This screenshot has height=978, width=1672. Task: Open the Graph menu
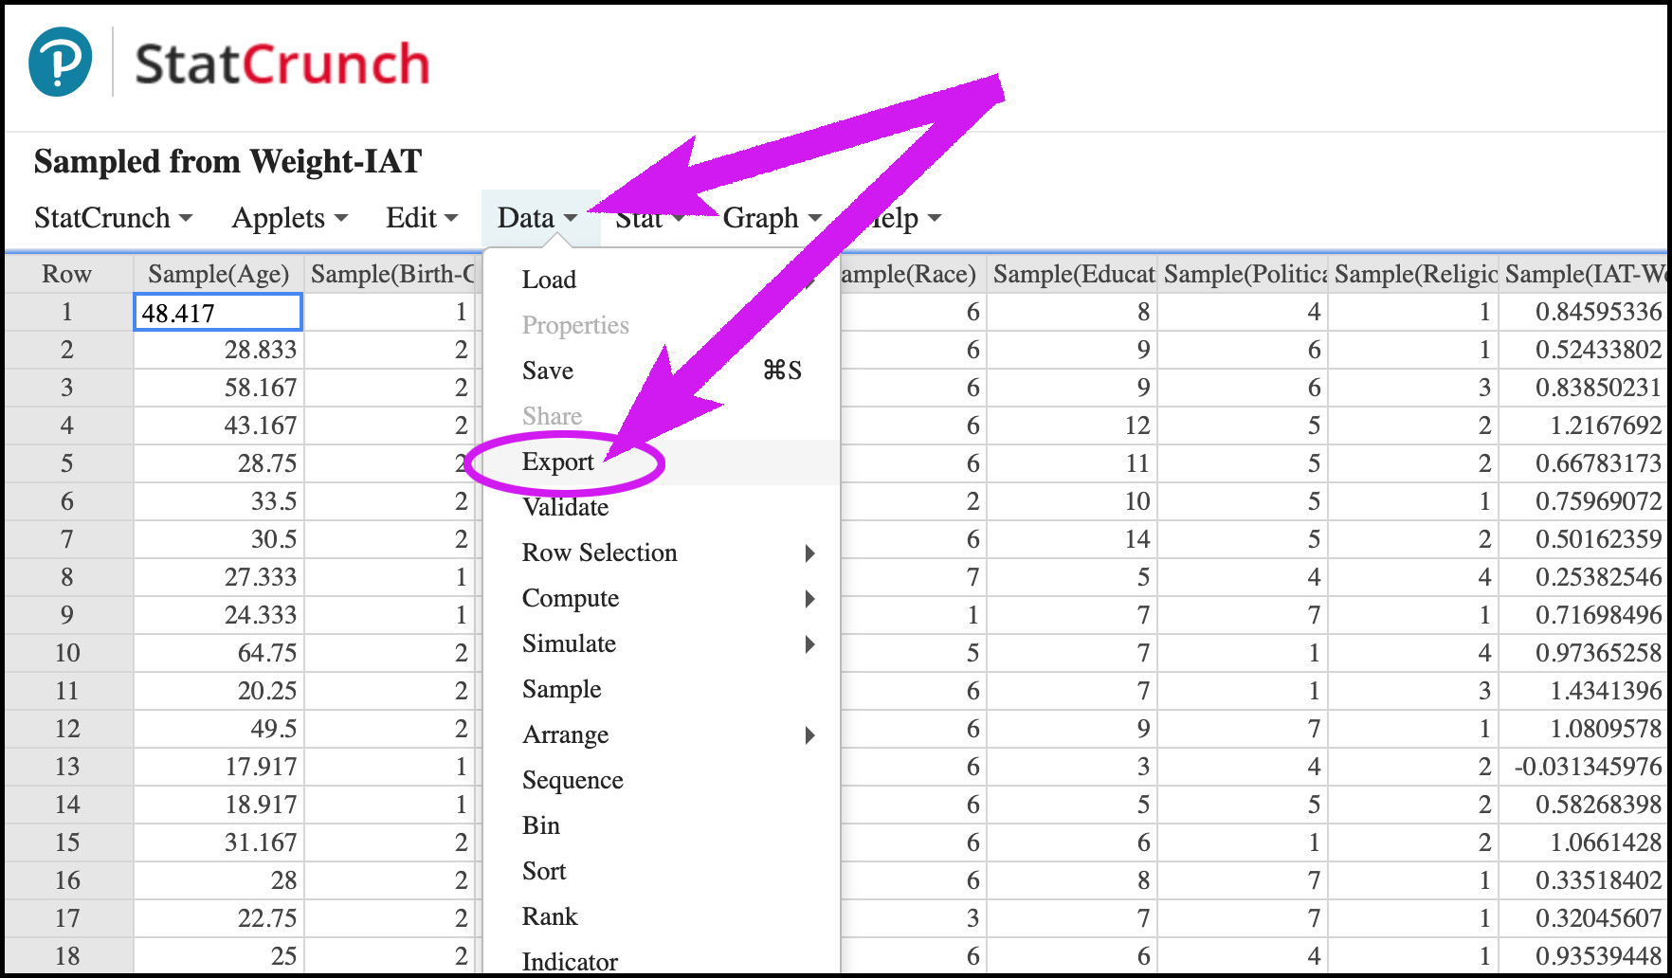(x=772, y=218)
